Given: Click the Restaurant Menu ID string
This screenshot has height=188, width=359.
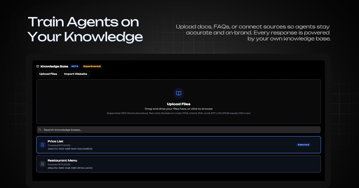Looking at the screenshot, I should point(70,168).
